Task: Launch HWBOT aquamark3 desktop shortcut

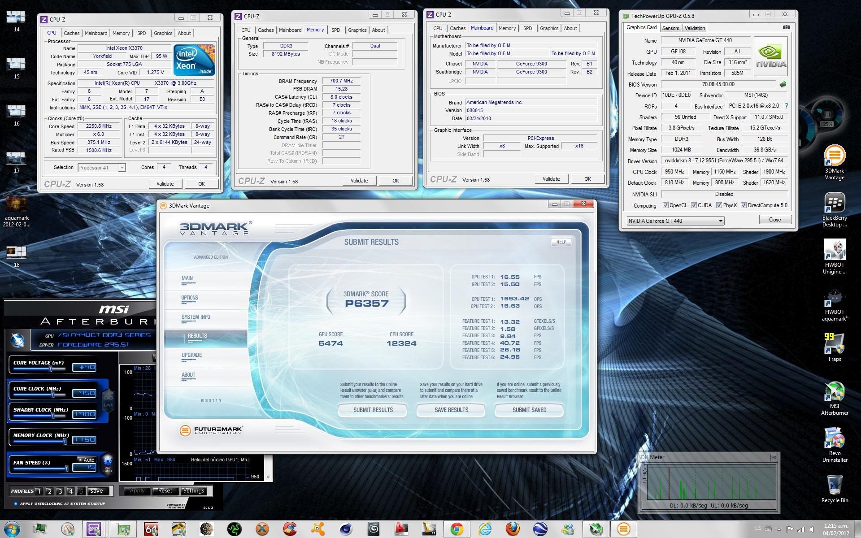Action: pyautogui.click(x=835, y=304)
